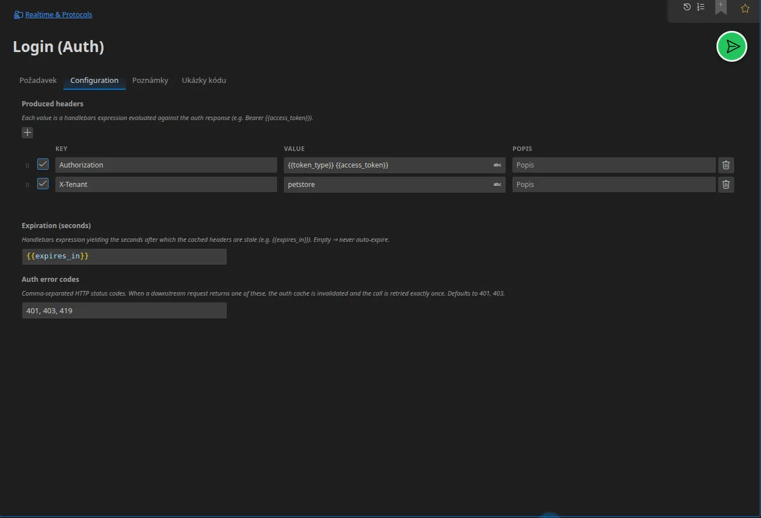Click the Produced headers heading
The width and height of the screenshot is (761, 518).
tap(53, 104)
